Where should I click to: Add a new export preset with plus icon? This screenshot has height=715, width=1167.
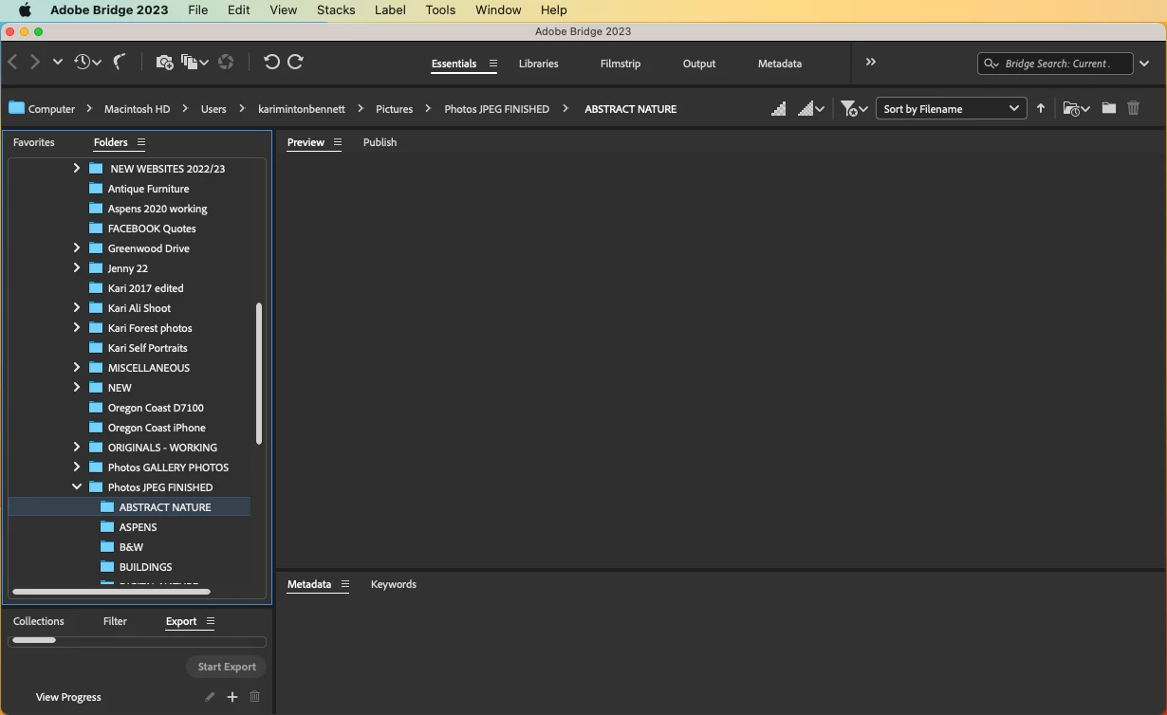(x=232, y=697)
